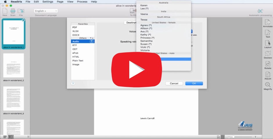Click the Automatic processing icon
Screen dimensions: 273x139
pyautogui.click(x=260, y=11)
